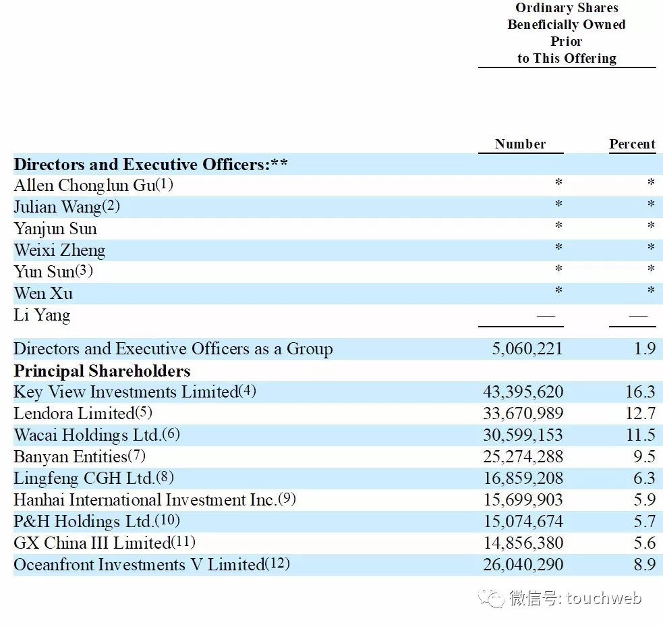Click the 'Weixi Zheng' entry
Image resolution: width=663 pixels, height=627 pixels.
point(59,250)
